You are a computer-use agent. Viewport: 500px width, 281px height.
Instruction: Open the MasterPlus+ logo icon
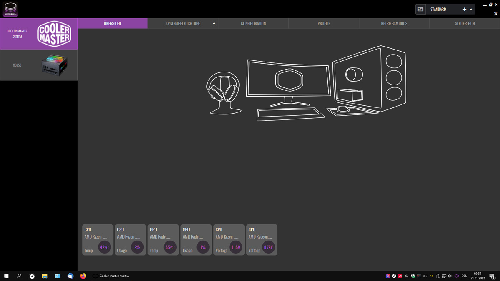[x=10, y=9]
